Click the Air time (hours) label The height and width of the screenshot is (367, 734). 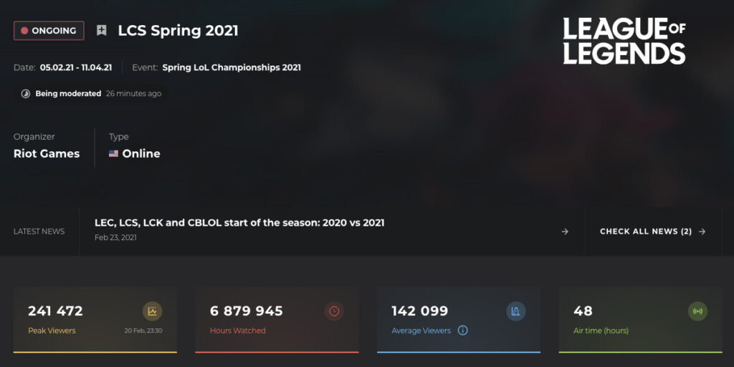pyautogui.click(x=601, y=330)
